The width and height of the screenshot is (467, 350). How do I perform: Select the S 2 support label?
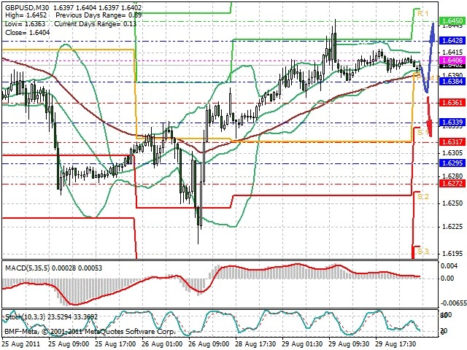pyautogui.click(x=423, y=197)
